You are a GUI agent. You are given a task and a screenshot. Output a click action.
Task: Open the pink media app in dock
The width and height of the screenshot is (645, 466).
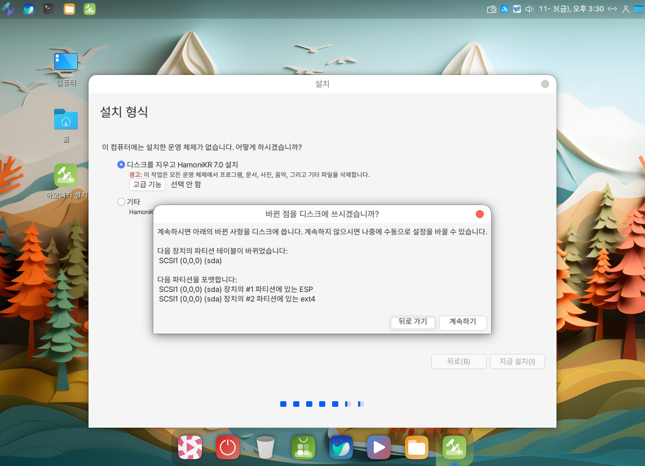190,447
